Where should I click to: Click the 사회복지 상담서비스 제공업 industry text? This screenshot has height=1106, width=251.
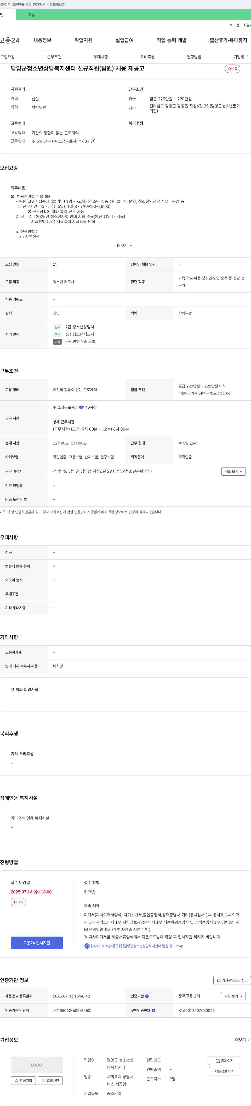point(121,1080)
